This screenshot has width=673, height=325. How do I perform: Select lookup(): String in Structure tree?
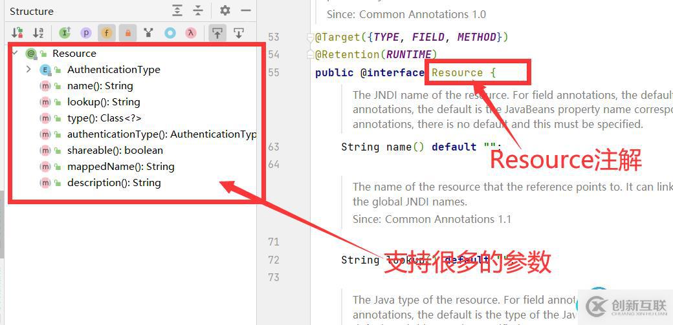[104, 102]
